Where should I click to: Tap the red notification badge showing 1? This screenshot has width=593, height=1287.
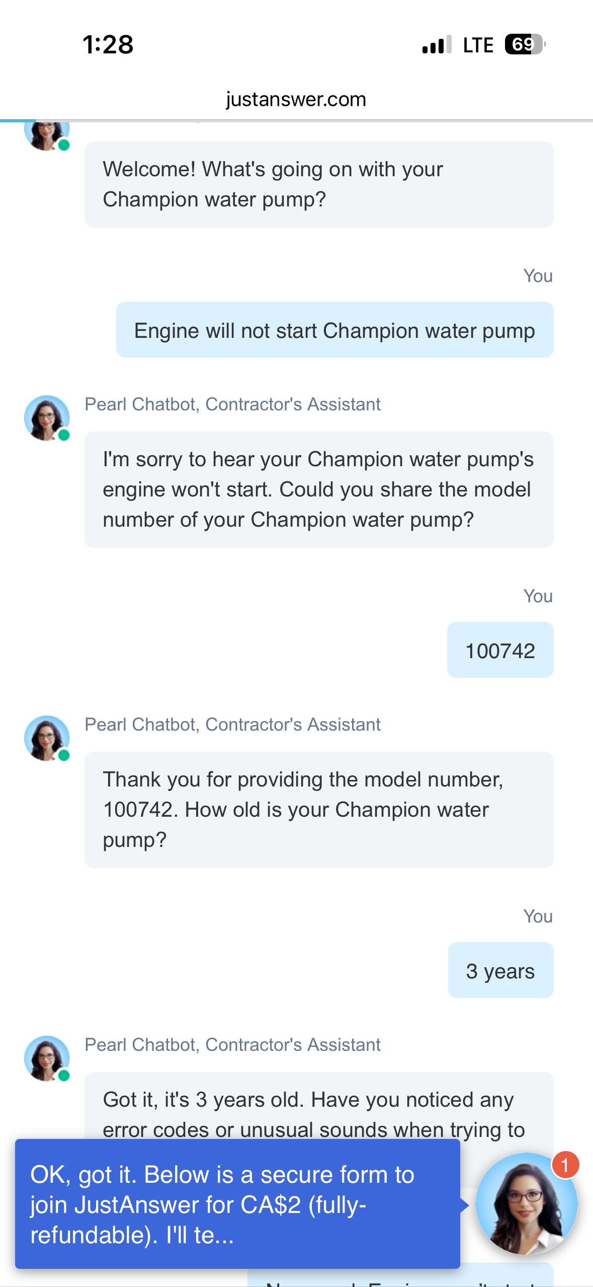(x=565, y=1165)
